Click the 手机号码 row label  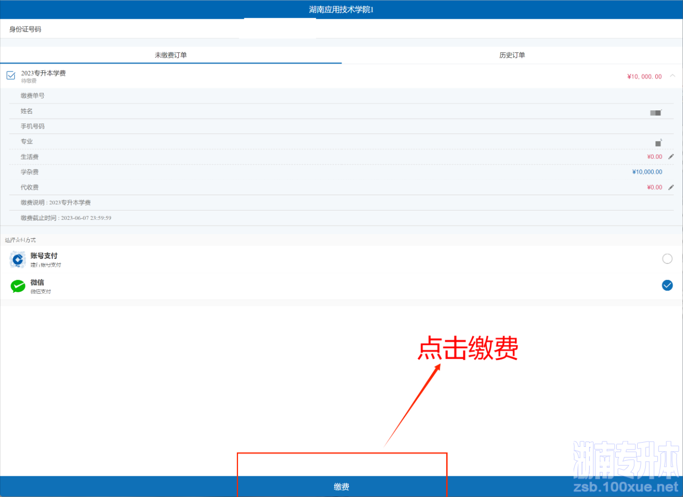(x=33, y=126)
